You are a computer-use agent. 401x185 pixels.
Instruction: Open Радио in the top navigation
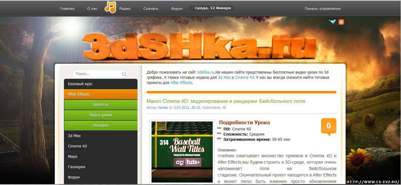125,9
